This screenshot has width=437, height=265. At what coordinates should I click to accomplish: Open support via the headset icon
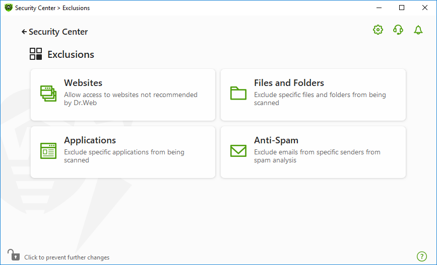coord(398,30)
